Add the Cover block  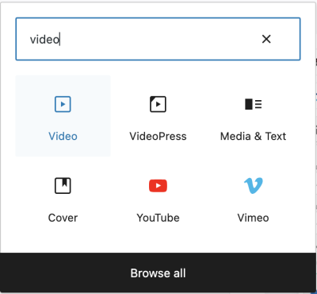(63, 197)
